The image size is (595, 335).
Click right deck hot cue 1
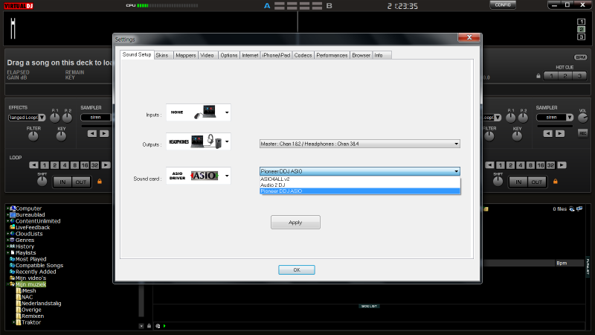click(x=551, y=76)
